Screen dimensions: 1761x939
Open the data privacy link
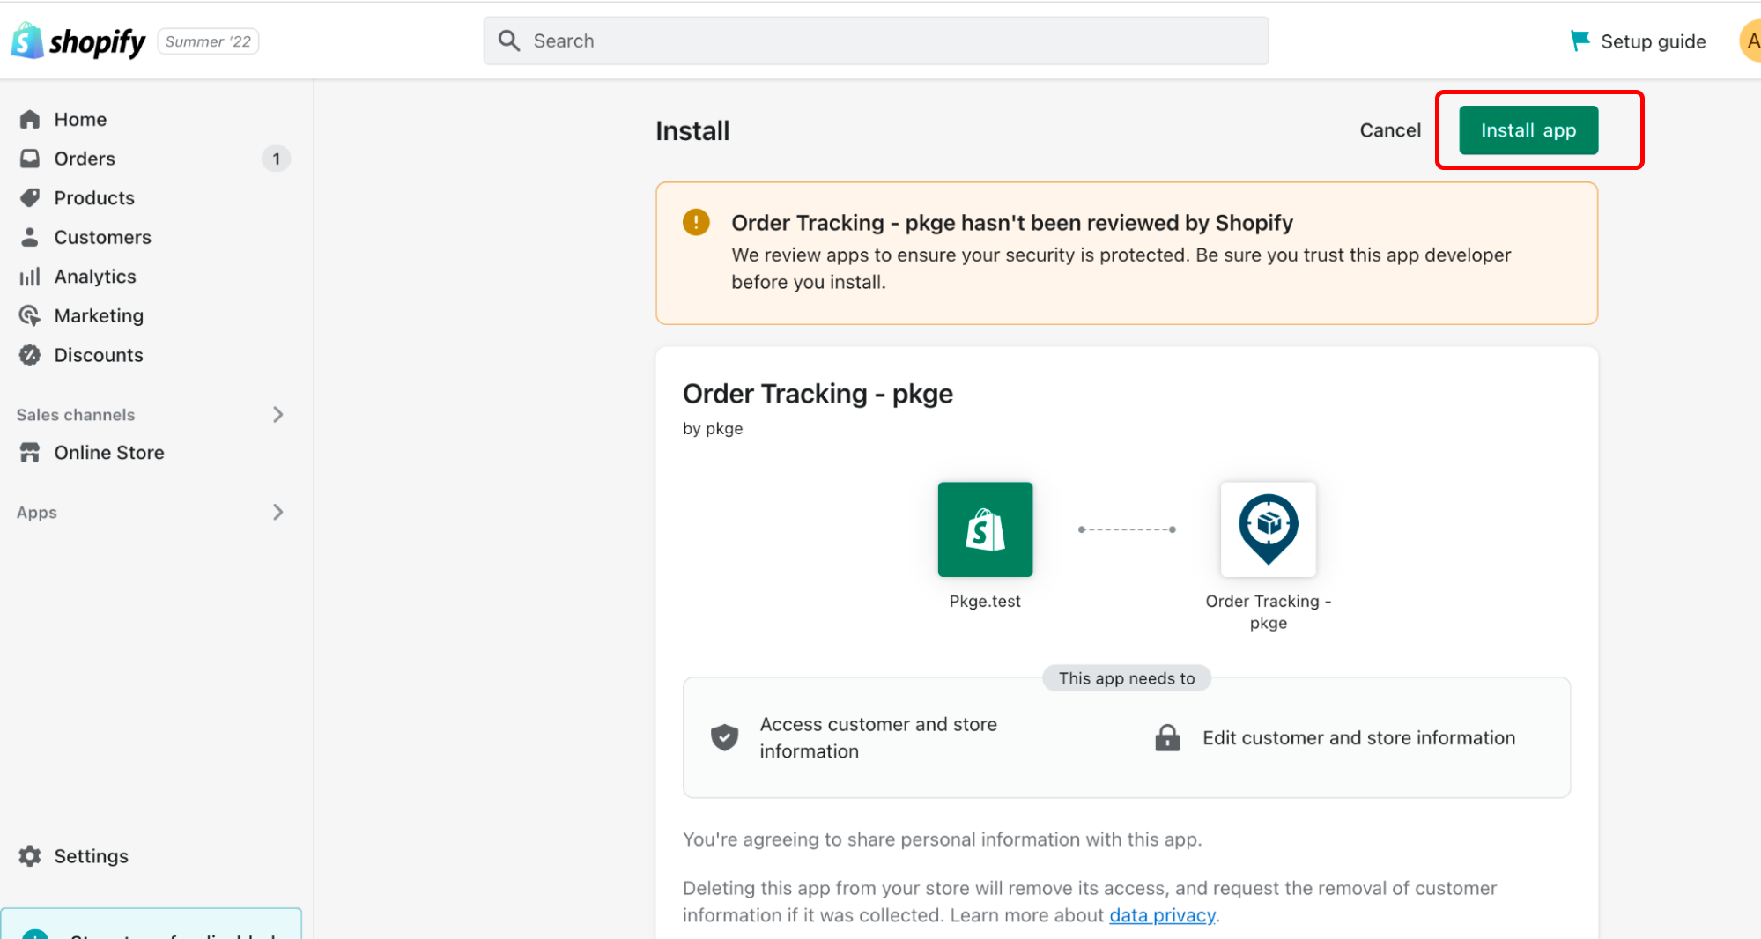click(x=1162, y=915)
